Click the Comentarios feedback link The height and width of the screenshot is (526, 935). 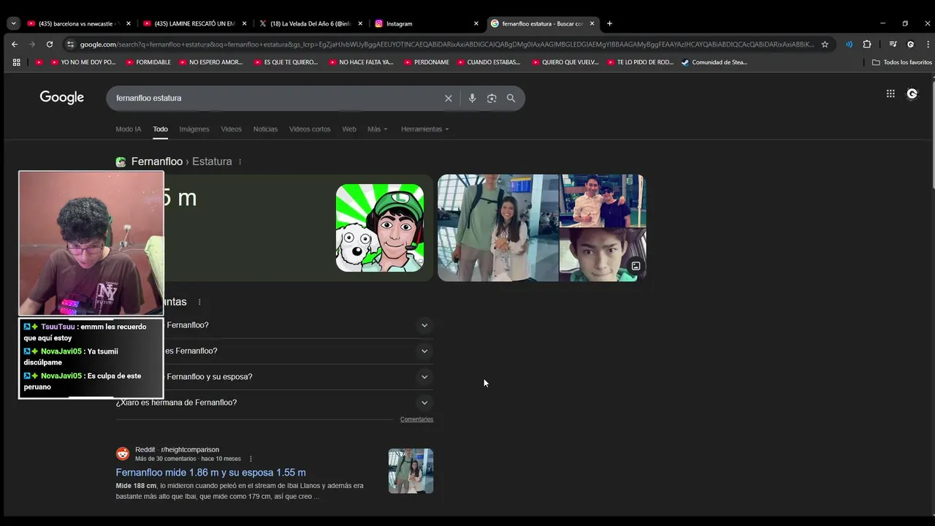point(416,419)
